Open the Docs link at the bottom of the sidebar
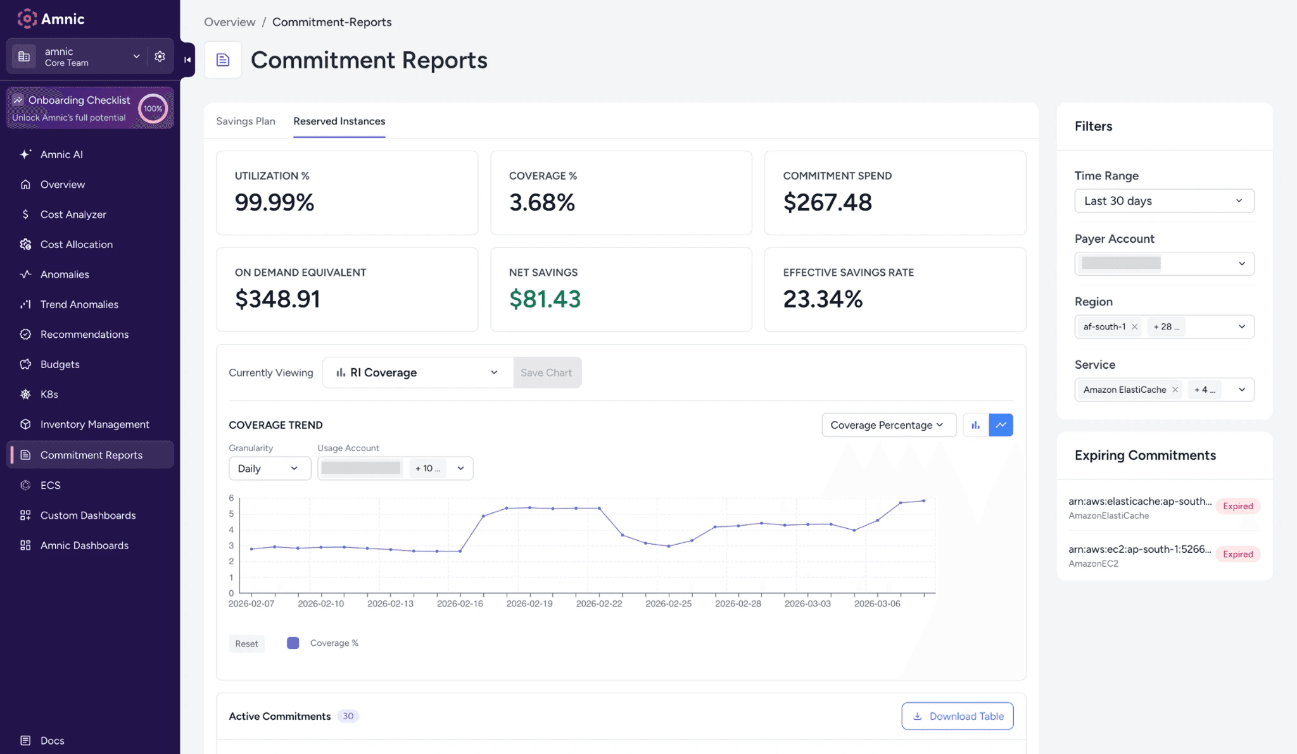Screen dimensions: 1297x754 (52, 740)
